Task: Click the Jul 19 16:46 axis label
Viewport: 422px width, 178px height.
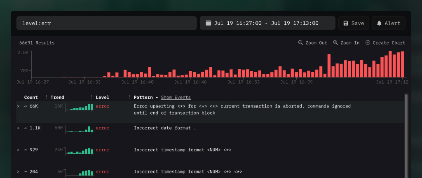Action: tap(190, 82)
